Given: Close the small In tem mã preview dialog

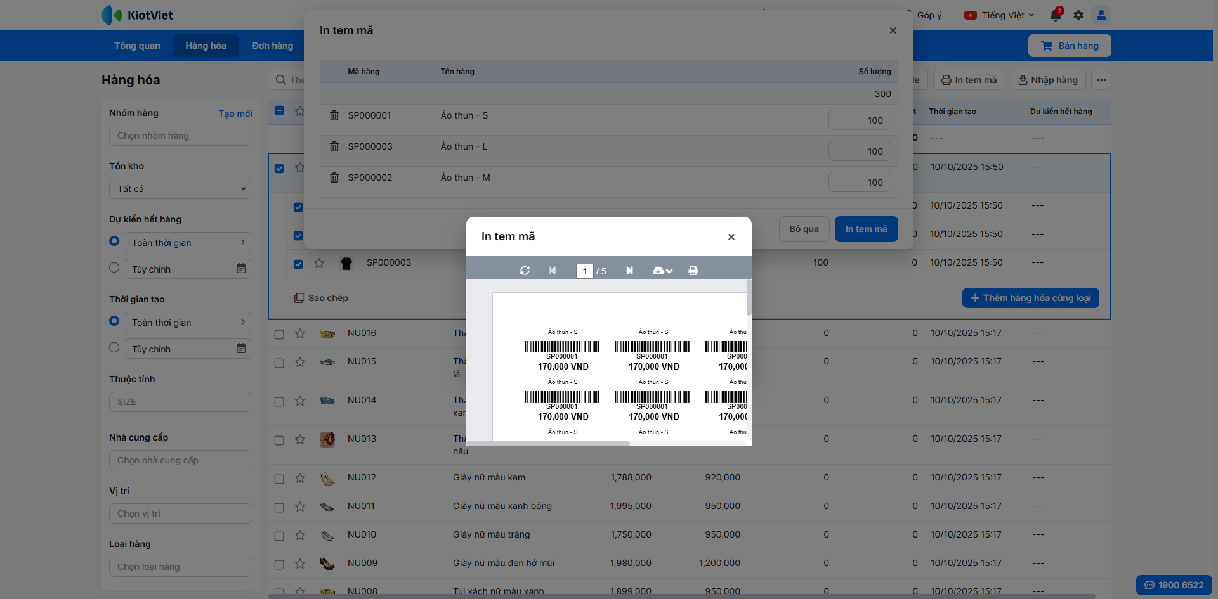Looking at the screenshot, I should (x=731, y=237).
